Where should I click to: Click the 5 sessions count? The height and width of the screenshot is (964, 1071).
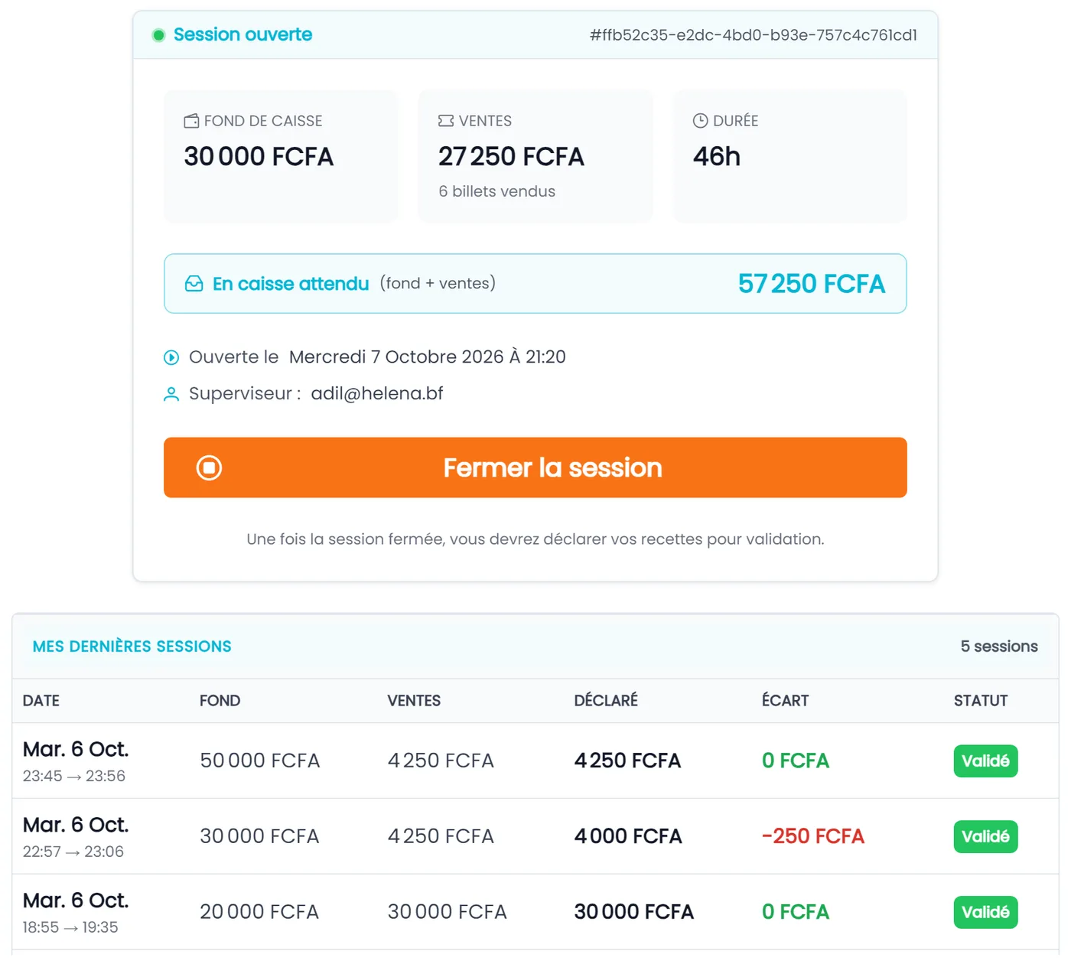pyautogui.click(x=999, y=646)
